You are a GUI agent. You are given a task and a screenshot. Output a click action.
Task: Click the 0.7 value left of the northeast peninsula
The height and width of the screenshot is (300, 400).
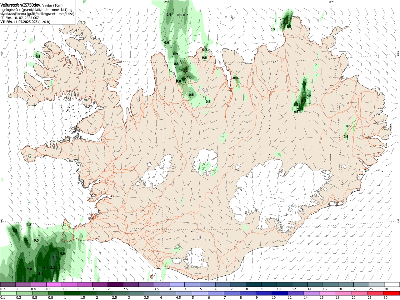pyautogui.click(x=273, y=30)
